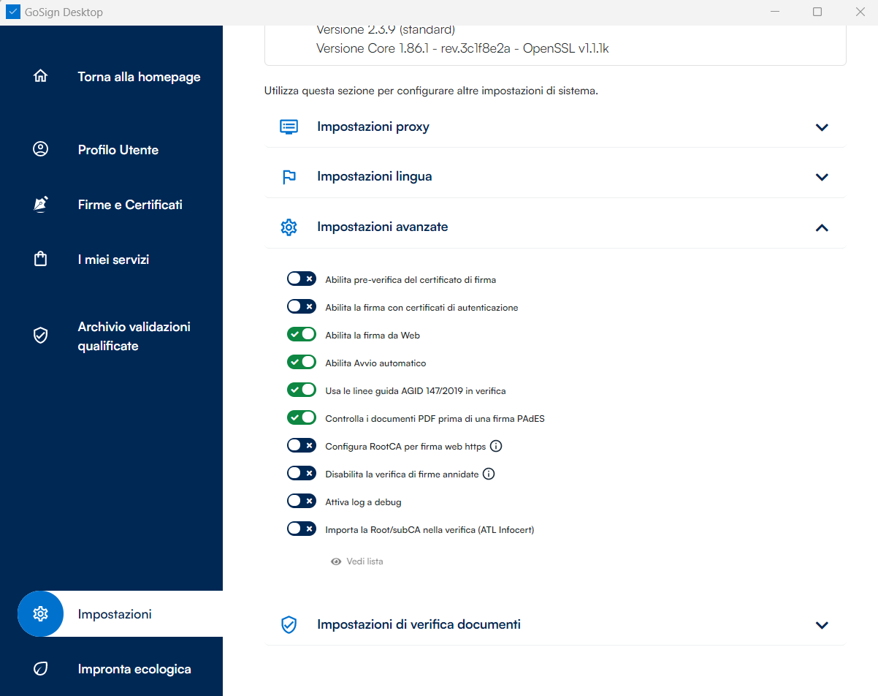Click the Firme e Certificati pen icon

[41, 205]
